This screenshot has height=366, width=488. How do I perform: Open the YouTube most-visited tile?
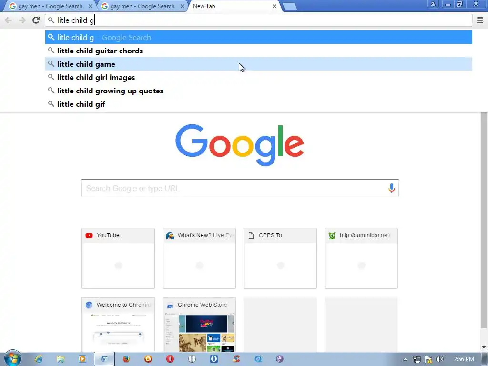coord(118,258)
